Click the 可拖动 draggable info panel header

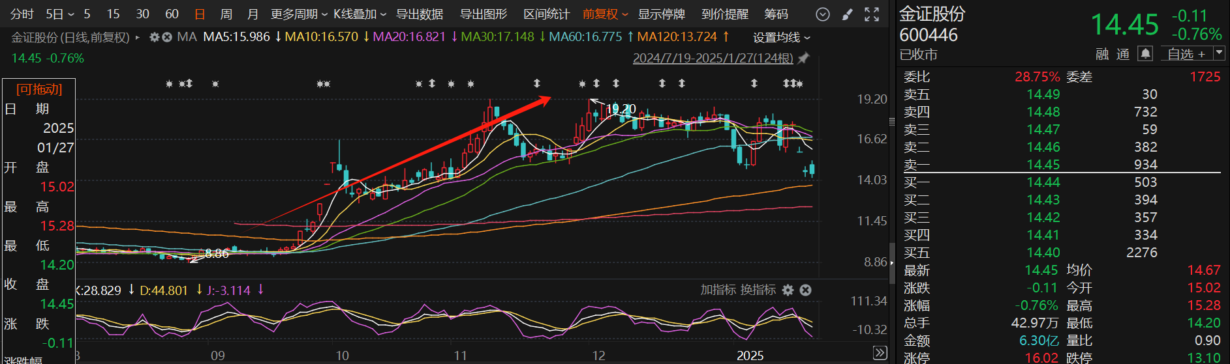39,89
